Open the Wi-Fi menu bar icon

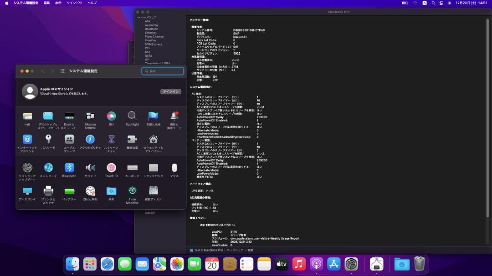tap(415, 3)
